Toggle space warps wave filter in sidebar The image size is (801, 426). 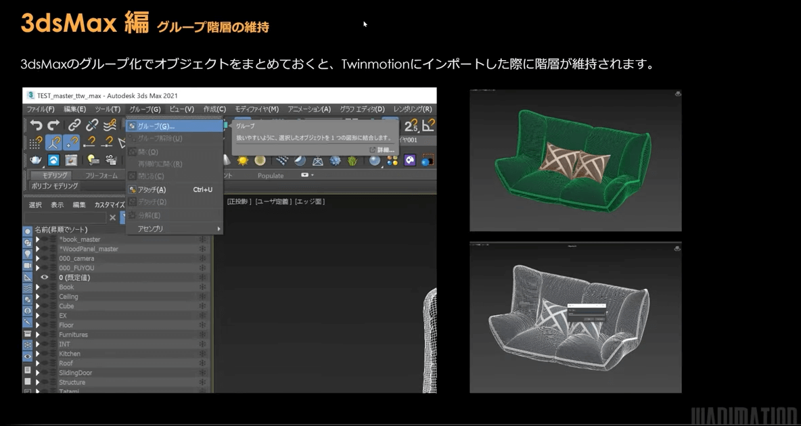tap(28, 288)
